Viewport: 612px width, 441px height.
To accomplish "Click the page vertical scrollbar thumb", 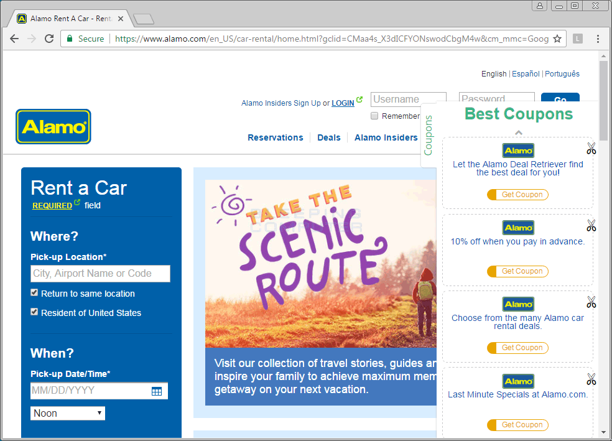I will (603, 100).
